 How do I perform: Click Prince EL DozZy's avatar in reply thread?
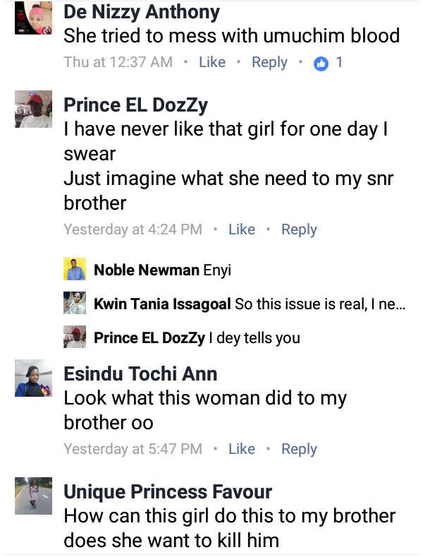click(74, 337)
